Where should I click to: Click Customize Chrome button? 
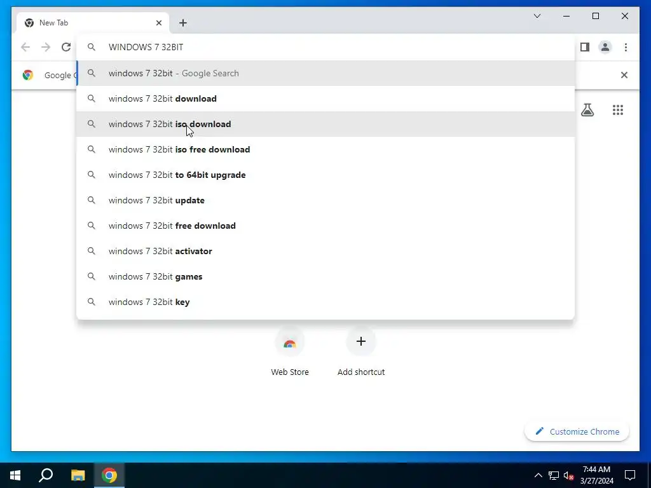(577, 431)
